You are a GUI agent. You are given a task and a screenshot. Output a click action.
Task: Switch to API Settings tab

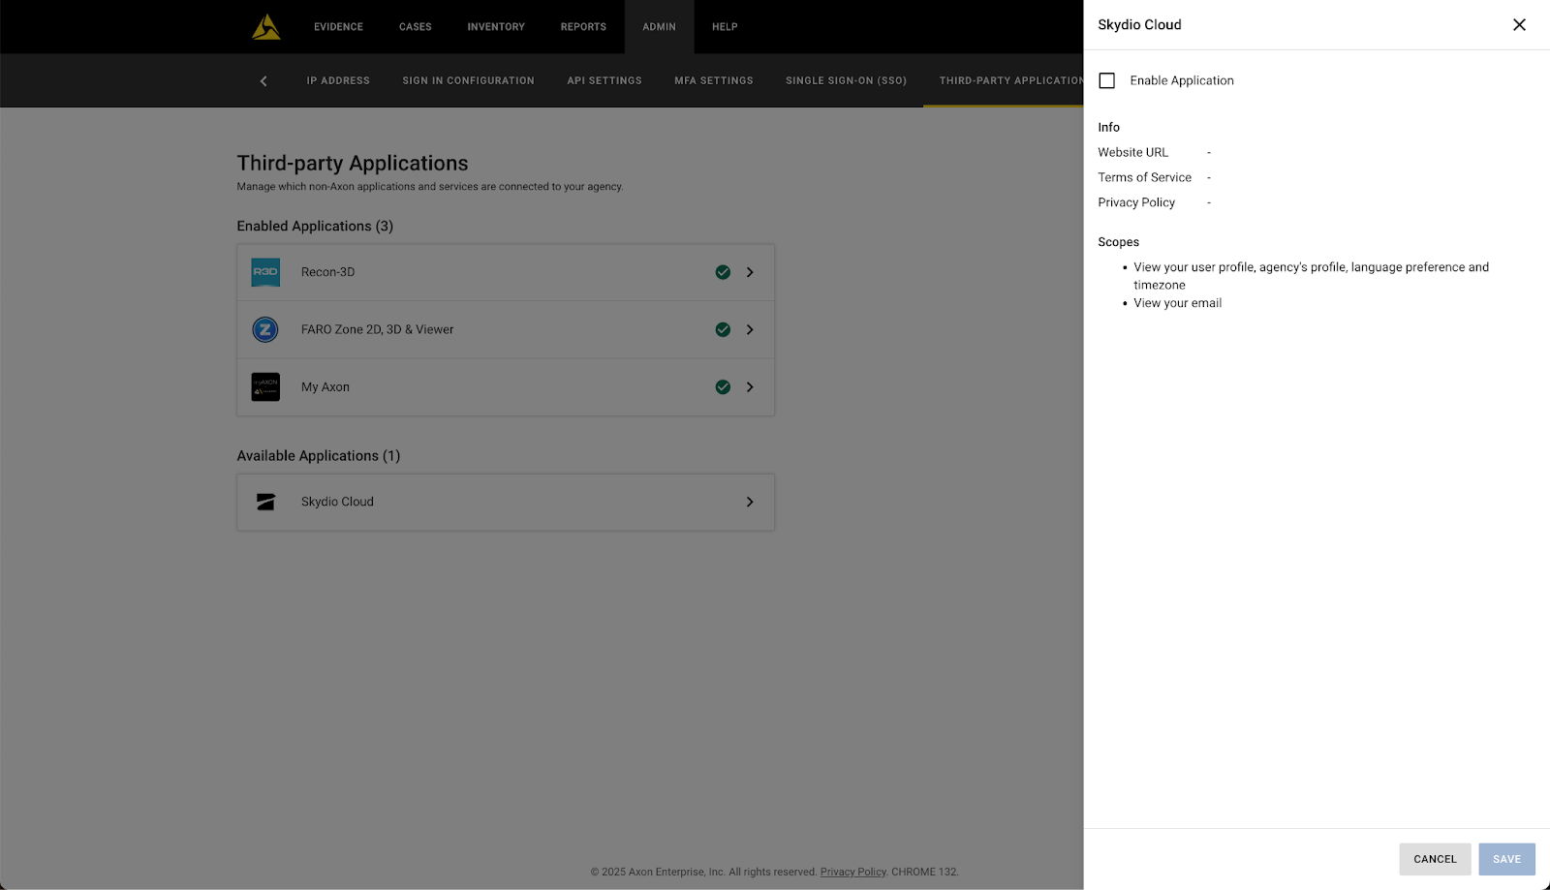604,80
